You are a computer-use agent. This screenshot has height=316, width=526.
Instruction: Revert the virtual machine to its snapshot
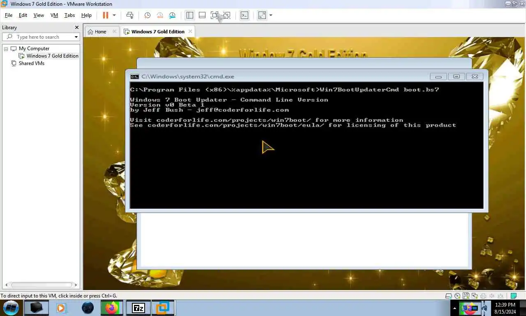(160, 15)
